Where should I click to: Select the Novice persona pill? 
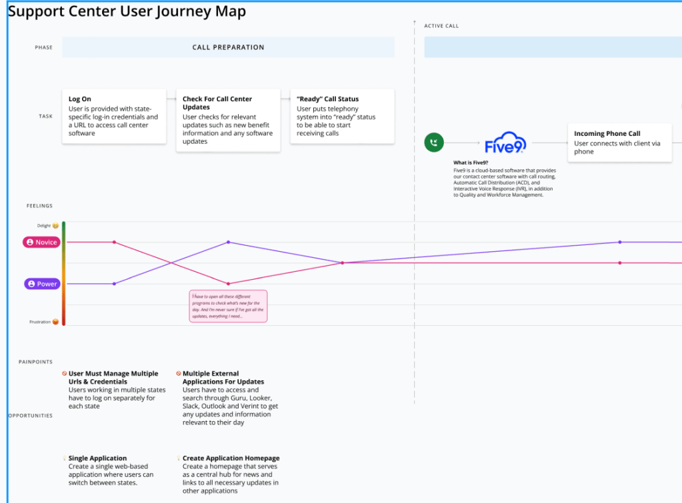point(41,243)
